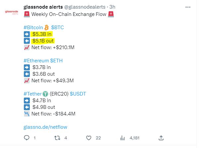Click the $ETH cashtag

click(x=56, y=61)
